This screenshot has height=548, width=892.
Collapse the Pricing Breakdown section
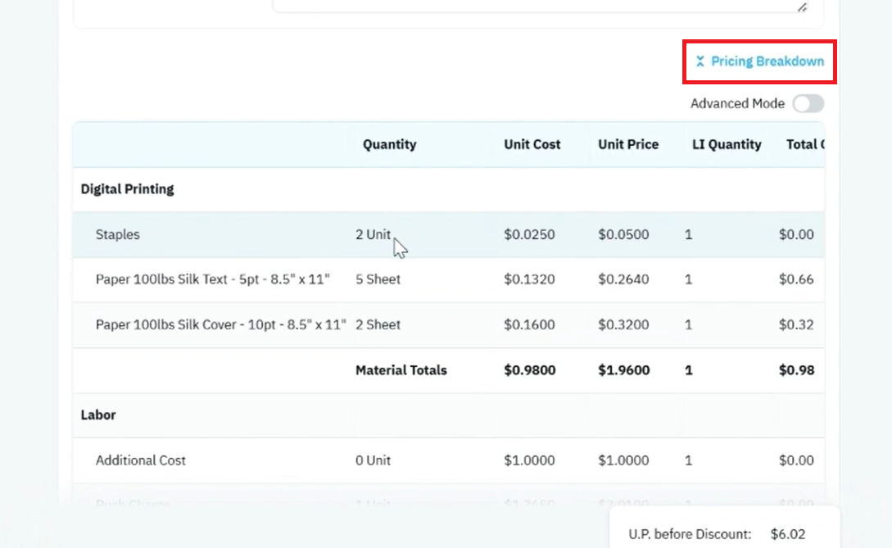pos(759,61)
